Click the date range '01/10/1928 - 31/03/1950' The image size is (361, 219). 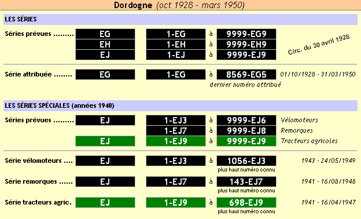click(x=318, y=74)
